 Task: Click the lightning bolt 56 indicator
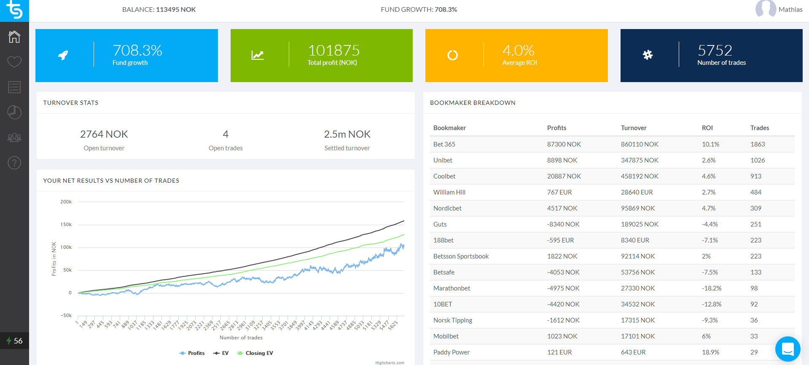(14, 341)
